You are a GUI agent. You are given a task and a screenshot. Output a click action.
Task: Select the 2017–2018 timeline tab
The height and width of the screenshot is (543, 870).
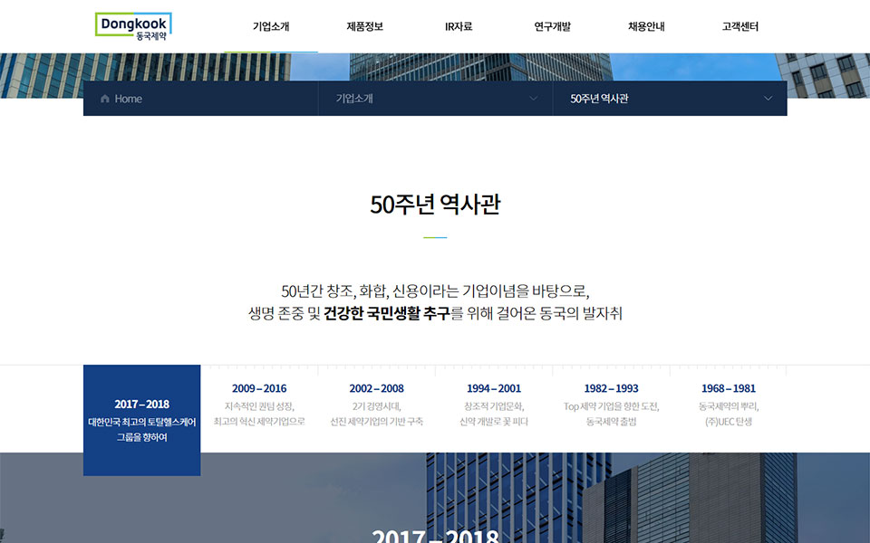click(141, 420)
